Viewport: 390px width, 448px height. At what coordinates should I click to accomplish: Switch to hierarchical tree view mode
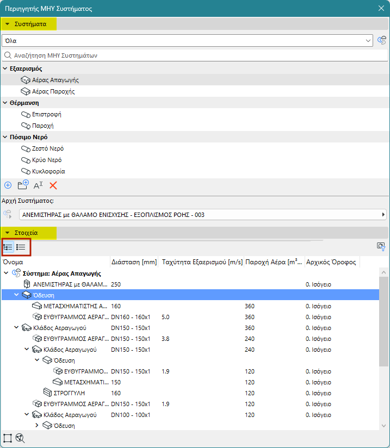(x=8, y=247)
